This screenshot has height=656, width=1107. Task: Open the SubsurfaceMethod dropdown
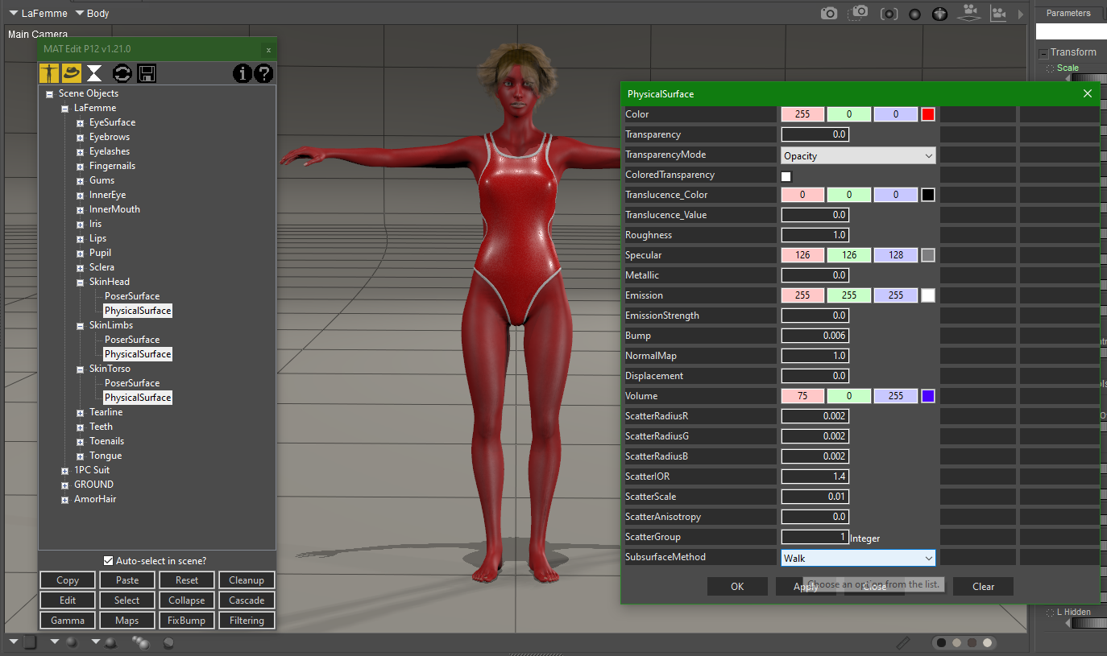point(858,558)
